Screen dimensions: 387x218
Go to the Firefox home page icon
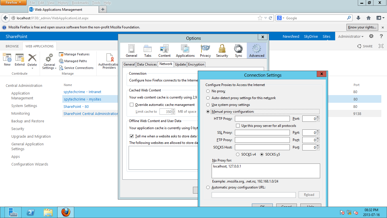369,18
